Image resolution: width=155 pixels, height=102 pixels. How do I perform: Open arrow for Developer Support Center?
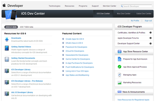click(151, 44)
